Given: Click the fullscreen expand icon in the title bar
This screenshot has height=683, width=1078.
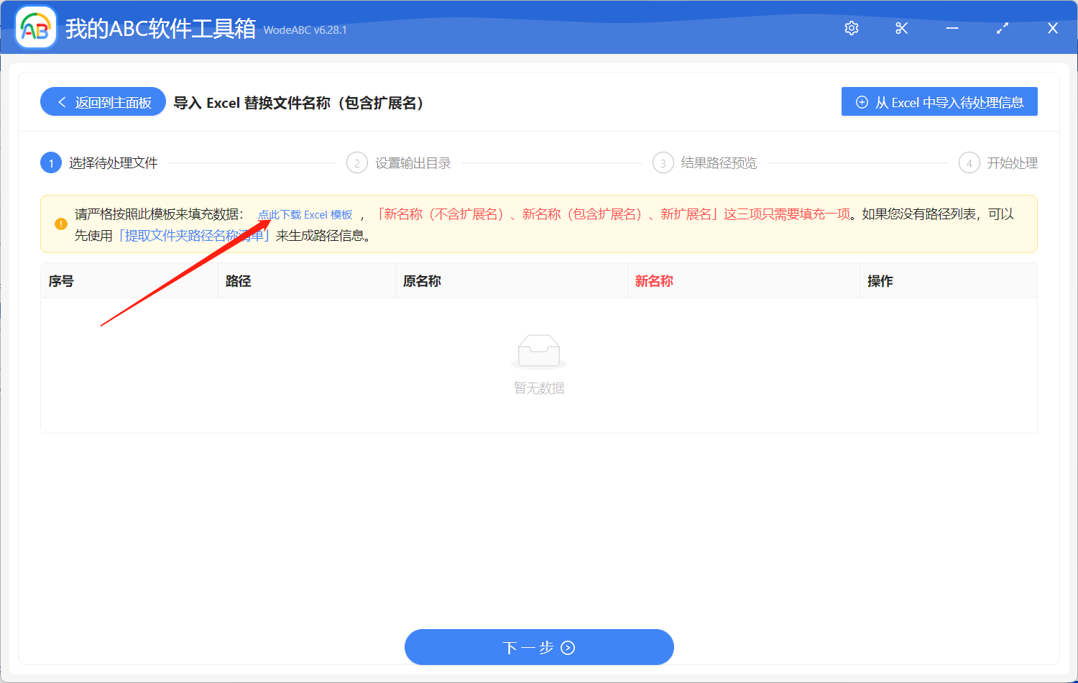Looking at the screenshot, I should click(x=1002, y=27).
